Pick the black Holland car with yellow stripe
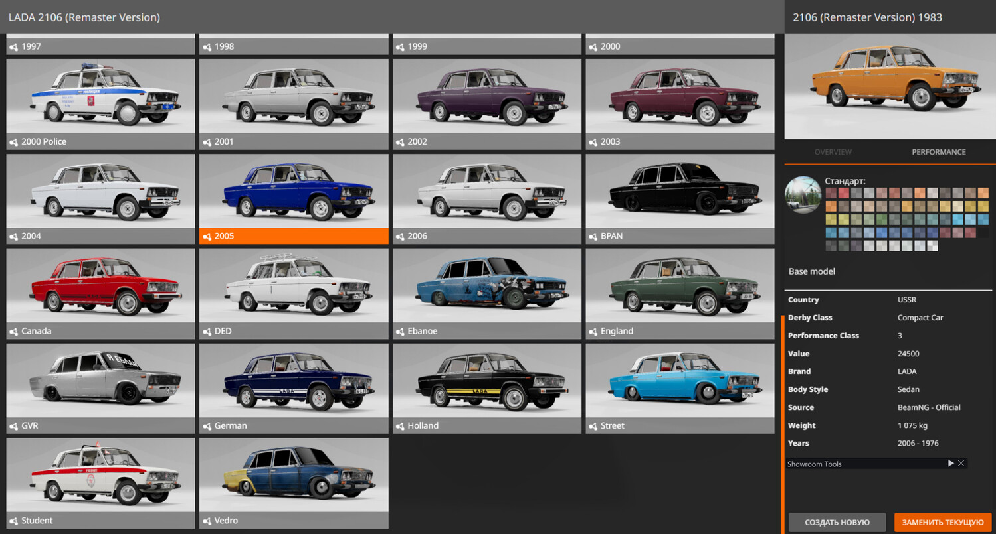Screen dimensions: 996x534 (486, 381)
